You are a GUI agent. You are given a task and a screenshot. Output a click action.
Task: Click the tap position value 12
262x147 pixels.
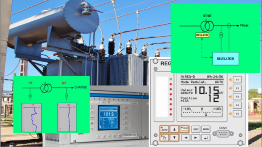[x=214, y=98]
